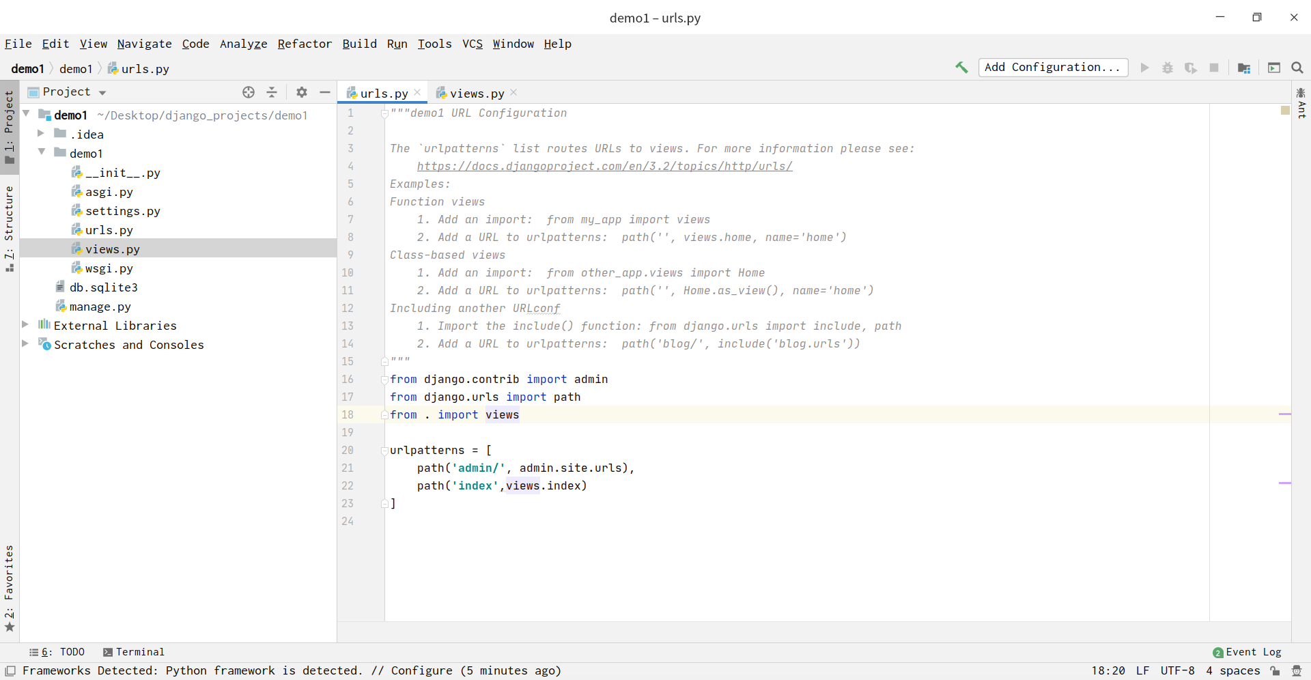Open the Project view dropdown selector
The image size is (1311, 680).
(x=102, y=91)
